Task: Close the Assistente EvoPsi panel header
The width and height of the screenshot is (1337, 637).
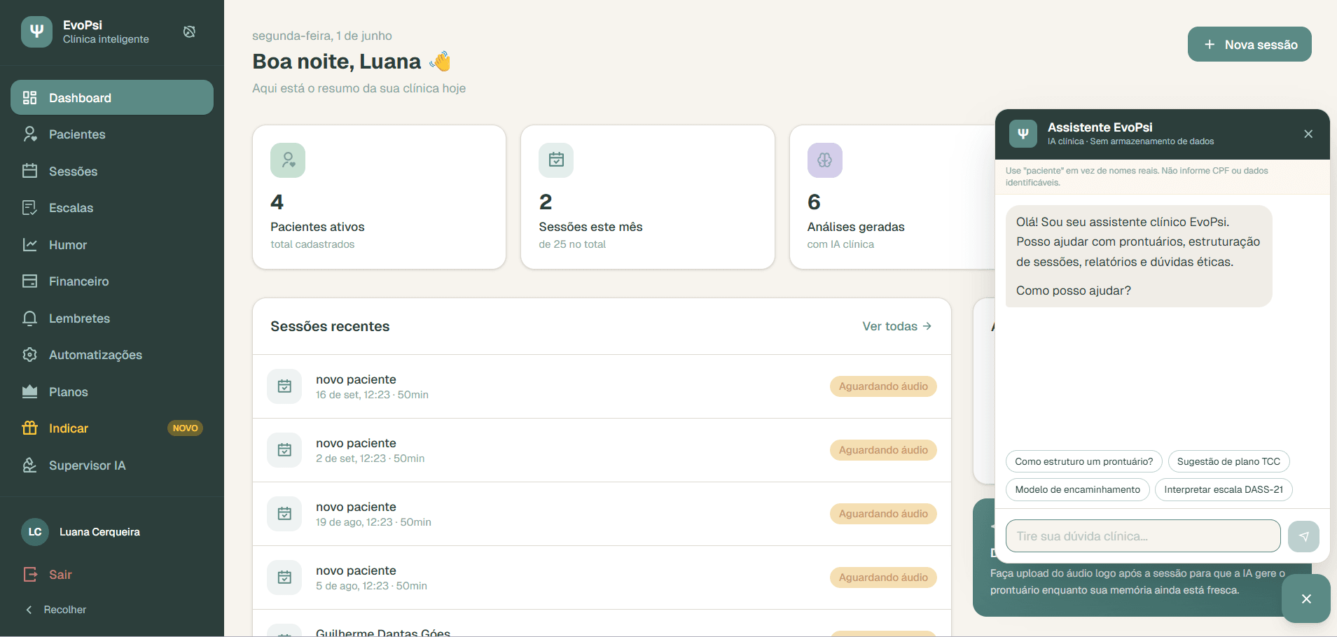Action: click(1308, 134)
